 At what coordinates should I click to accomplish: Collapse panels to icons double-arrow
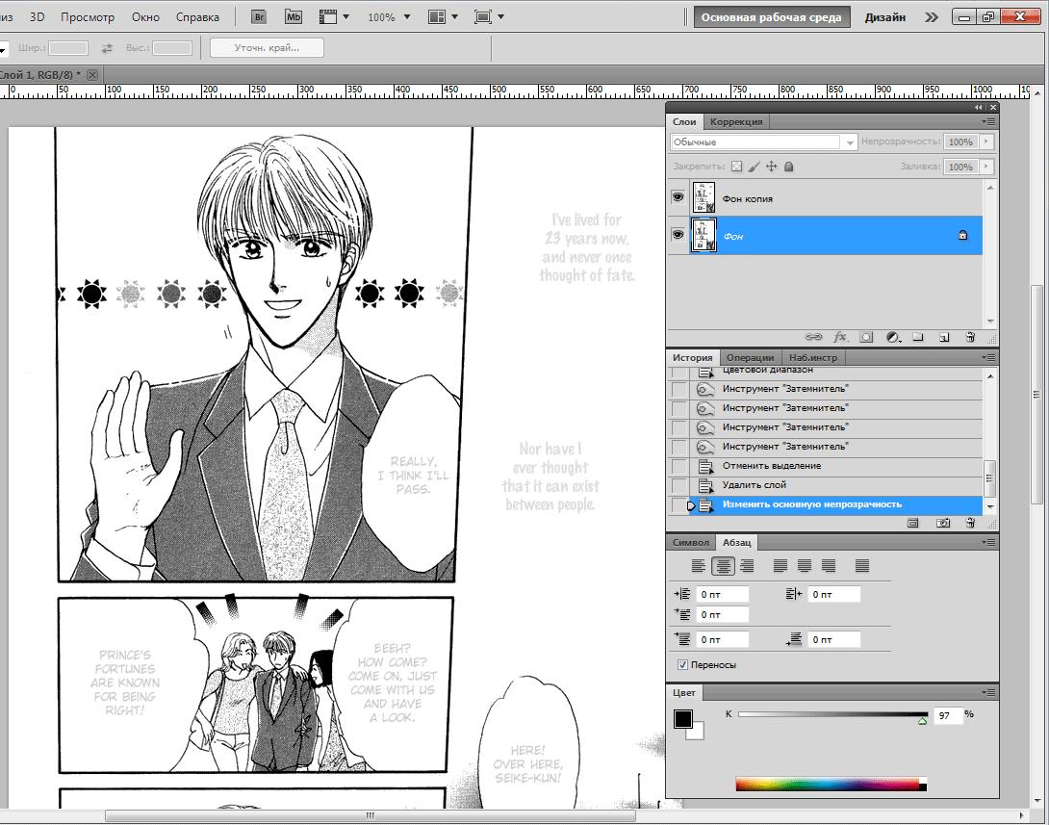[x=979, y=107]
